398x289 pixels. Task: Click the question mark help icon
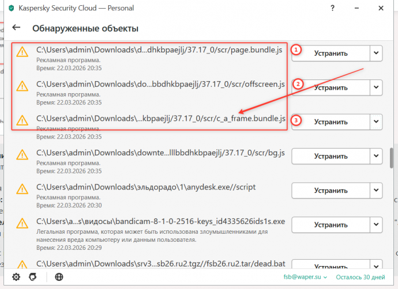click(333, 9)
